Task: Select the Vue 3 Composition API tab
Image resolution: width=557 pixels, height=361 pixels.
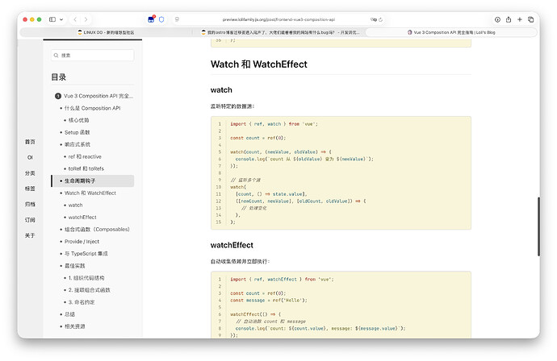Action: [x=451, y=32]
